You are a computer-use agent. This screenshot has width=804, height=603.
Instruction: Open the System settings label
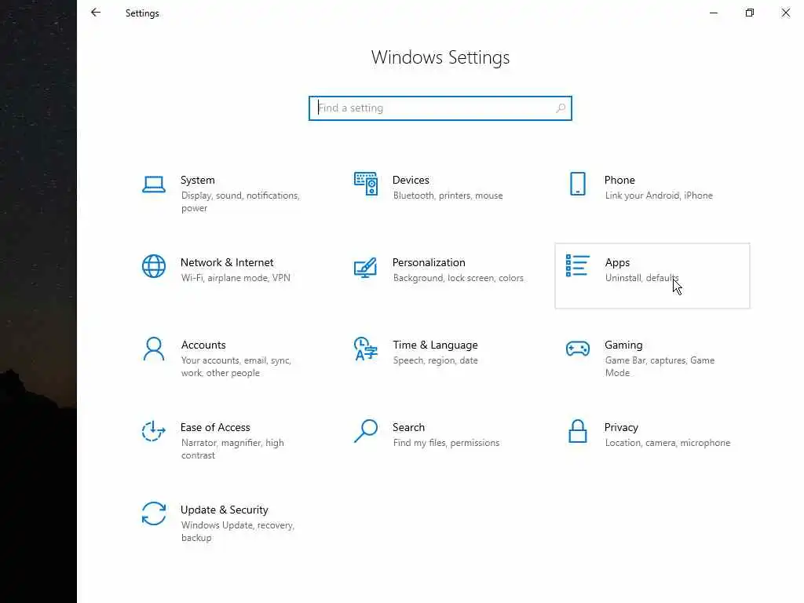click(197, 180)
